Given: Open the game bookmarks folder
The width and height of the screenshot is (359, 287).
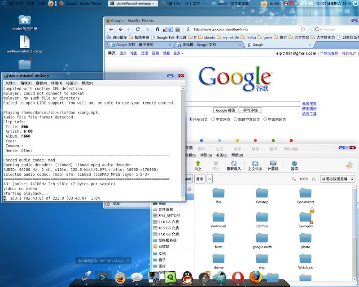Looking at the screenshot, I should 265,37.
